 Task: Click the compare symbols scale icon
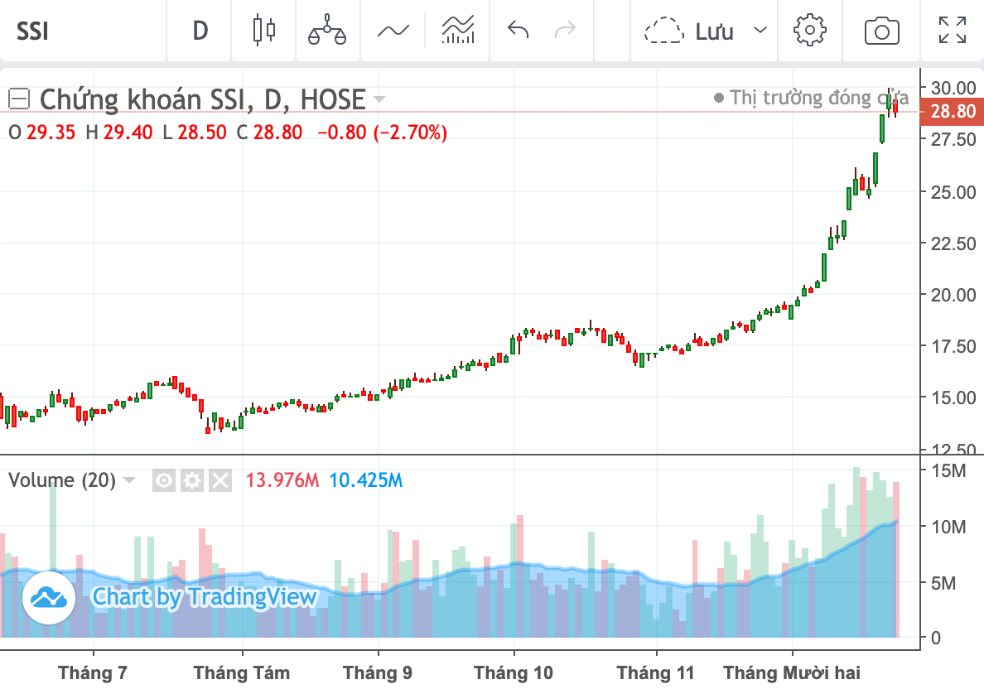(x=327, y=30)
